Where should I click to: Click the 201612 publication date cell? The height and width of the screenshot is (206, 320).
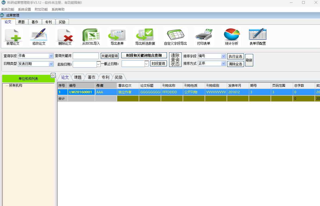click(238, 92)
